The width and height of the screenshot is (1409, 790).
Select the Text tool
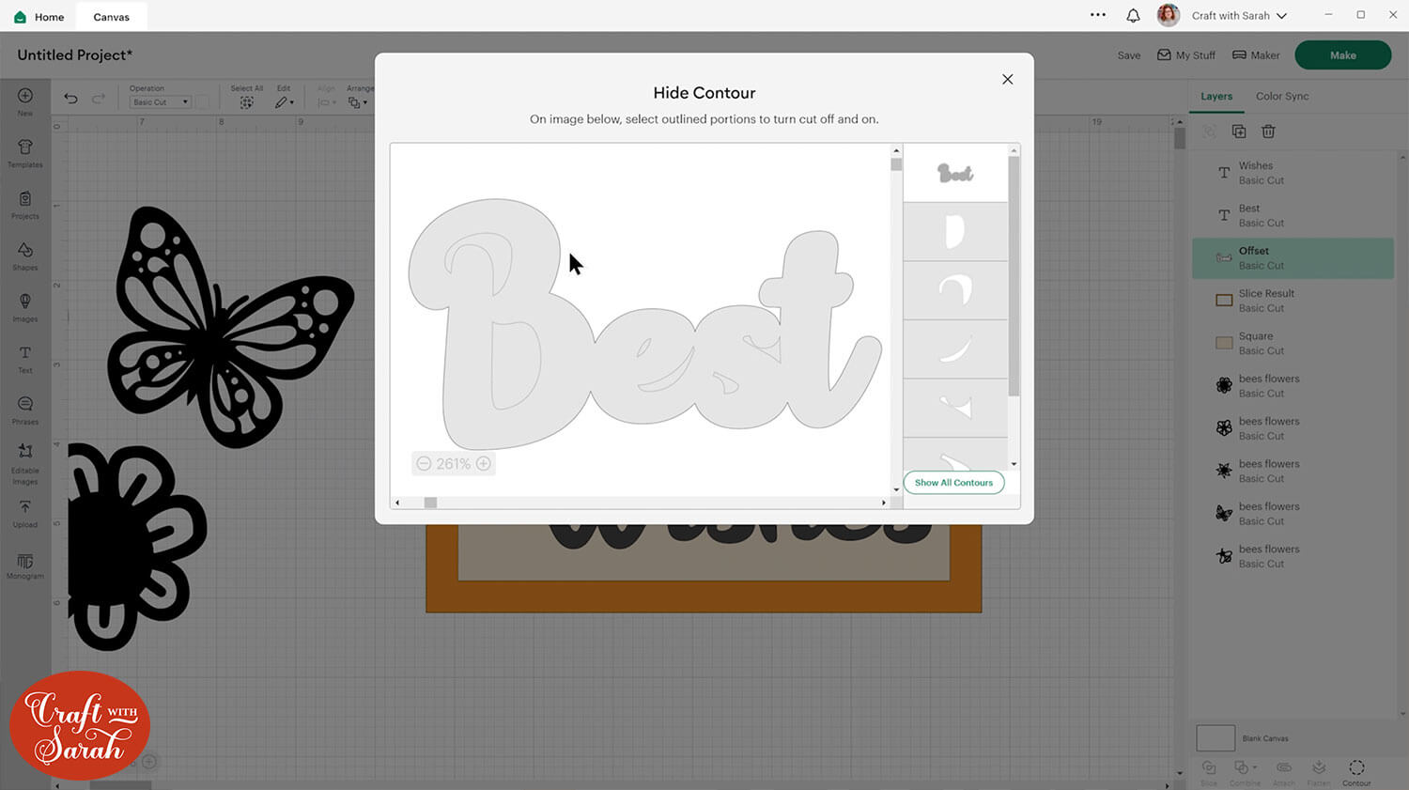point(25,359)
